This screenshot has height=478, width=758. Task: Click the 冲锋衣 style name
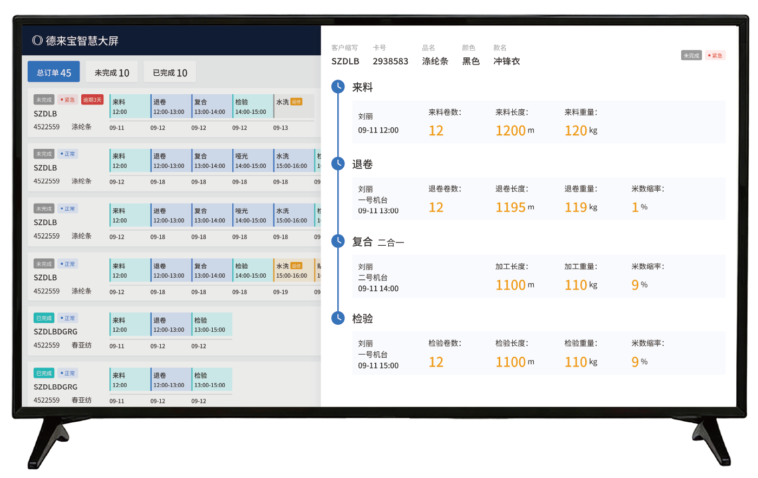click(507, 61)
